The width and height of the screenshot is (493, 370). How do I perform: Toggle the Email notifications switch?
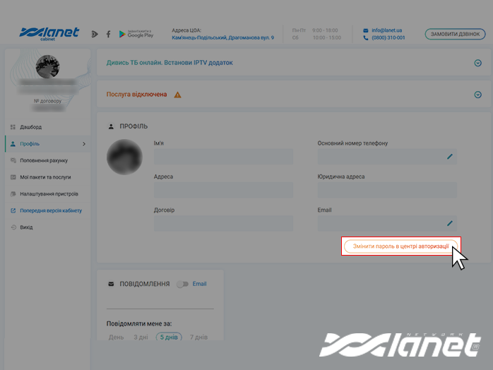[184, 284]
